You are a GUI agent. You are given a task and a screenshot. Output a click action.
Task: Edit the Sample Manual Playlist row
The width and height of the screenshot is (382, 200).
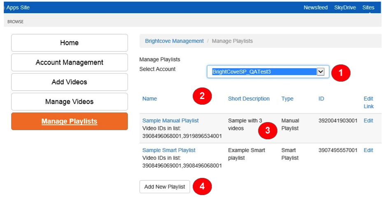pyautogui.click(x=368, y=121)
